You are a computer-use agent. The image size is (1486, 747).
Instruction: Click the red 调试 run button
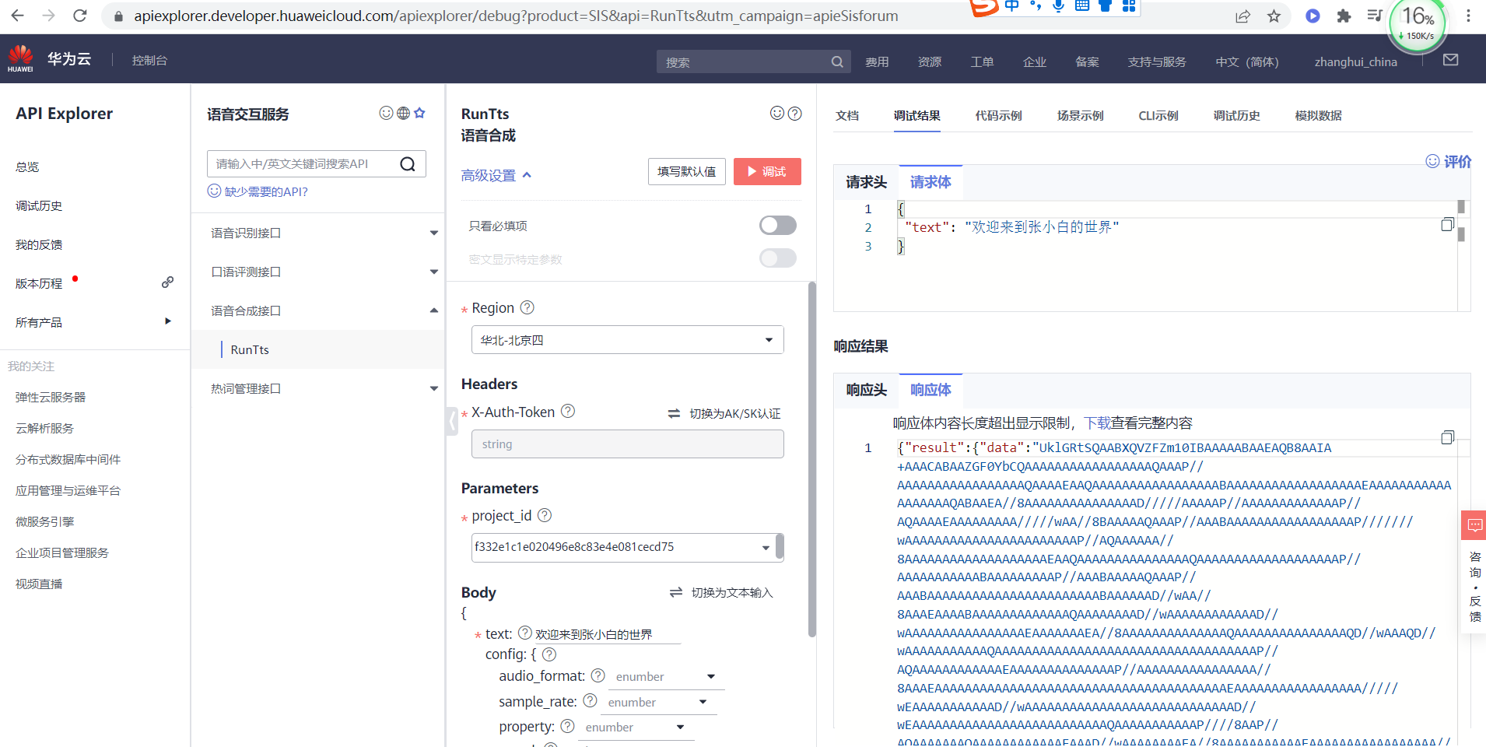click(767, 171)
